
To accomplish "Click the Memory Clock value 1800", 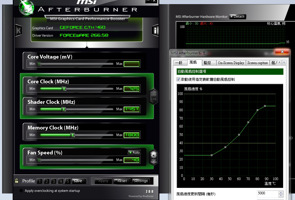I will point(132,135).
